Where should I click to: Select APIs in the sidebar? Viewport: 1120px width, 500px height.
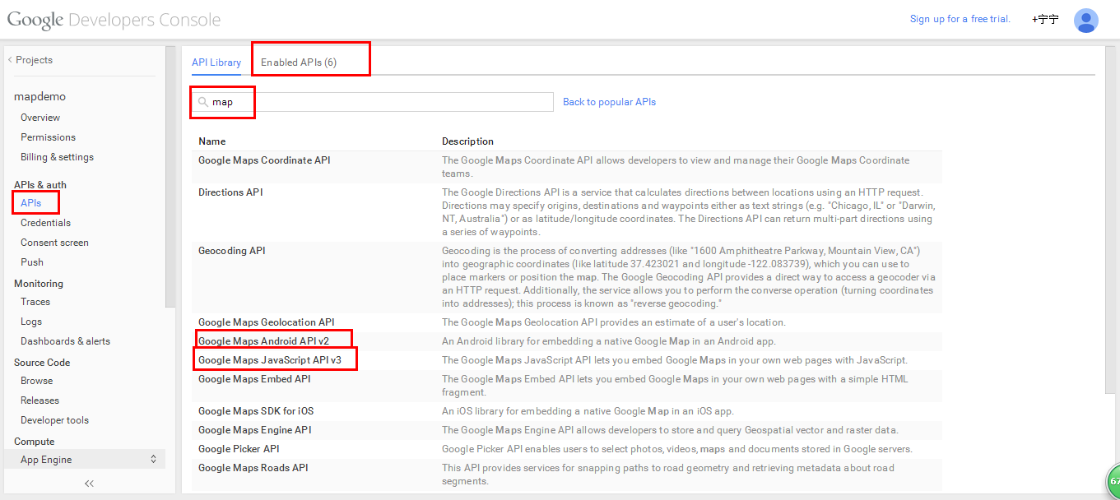click(x=30, y=203)
